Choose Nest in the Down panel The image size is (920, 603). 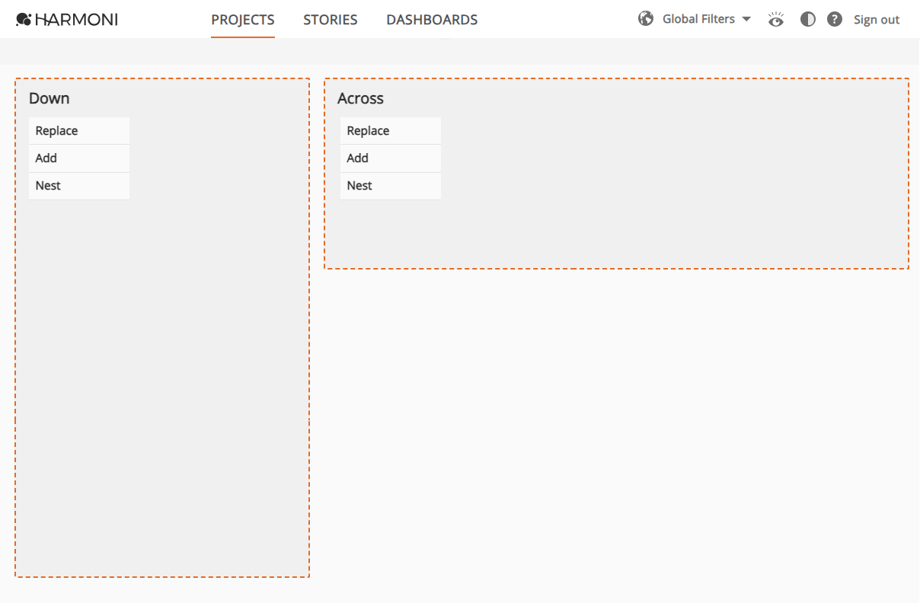coord(79,186)
